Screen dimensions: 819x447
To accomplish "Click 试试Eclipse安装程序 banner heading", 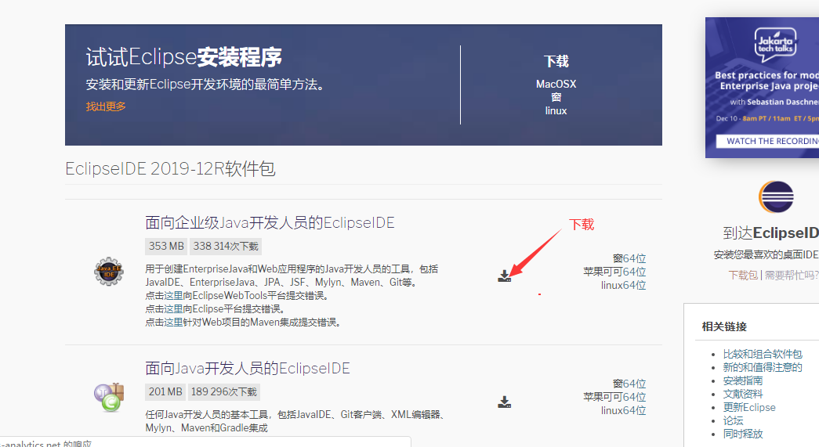I will point(184,57).
